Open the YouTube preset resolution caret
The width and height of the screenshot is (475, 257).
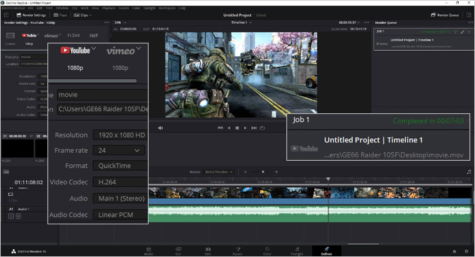pyautogui.click(x=38, y=35)
